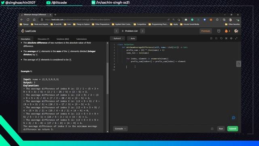
Task: Click the browser address bar URL
Action: [78, 19]
